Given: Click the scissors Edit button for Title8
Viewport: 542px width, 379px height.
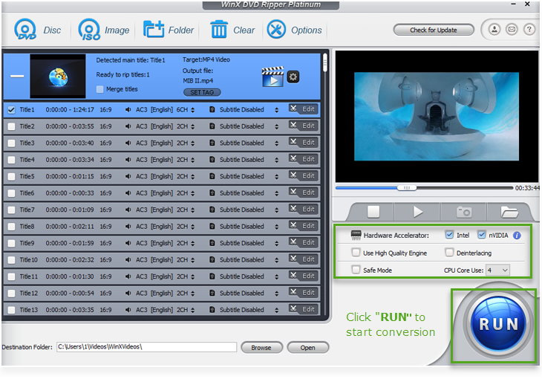Looking at the screenshot, I should [x=304, y=226].
